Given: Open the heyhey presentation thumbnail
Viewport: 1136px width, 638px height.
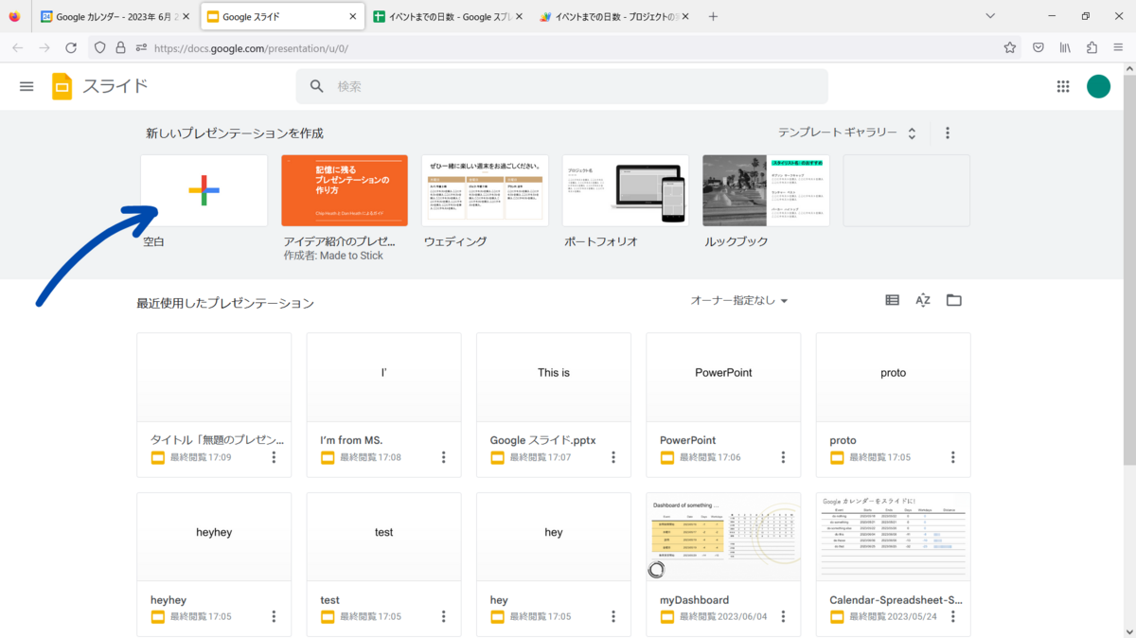Looking at the screenshot, I should (x=214, y=537).
